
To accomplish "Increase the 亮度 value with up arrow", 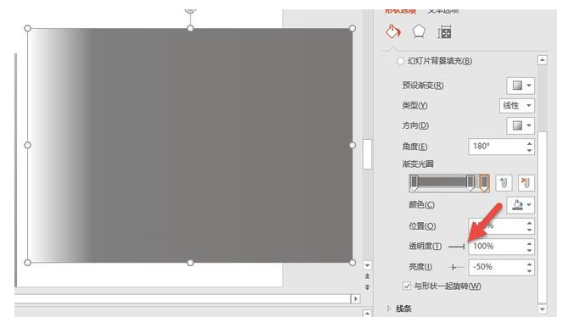I will 530,264.
